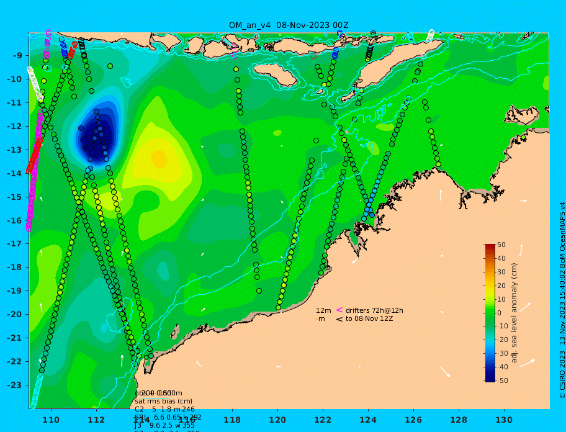Click the latitude axis label -19
The height and width of the screenshot is (432, 566).
[x=14, y=291]
